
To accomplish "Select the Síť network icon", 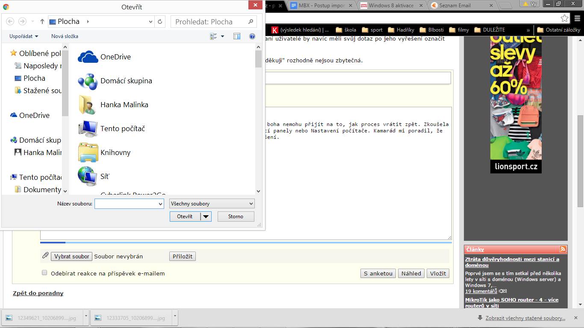I will coord(88,176).
